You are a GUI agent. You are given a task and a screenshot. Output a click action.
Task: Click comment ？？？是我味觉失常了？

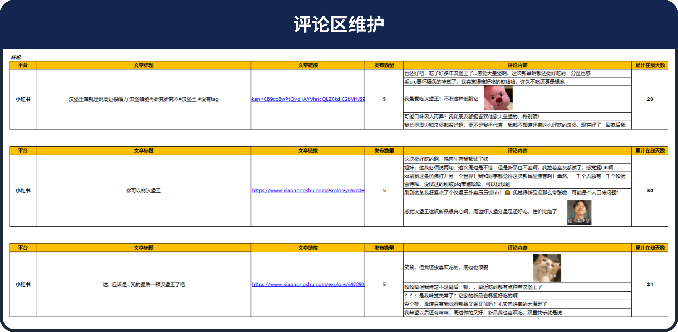(461, 296)
